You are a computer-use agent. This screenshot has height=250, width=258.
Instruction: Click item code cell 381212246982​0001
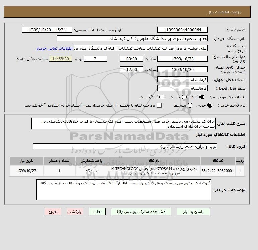[218, 171]
